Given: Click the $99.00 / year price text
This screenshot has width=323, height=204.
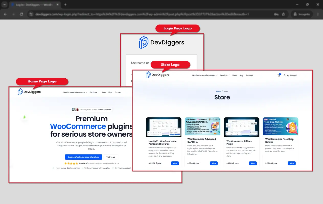Looking at the screenshot, I should (232, 163).
